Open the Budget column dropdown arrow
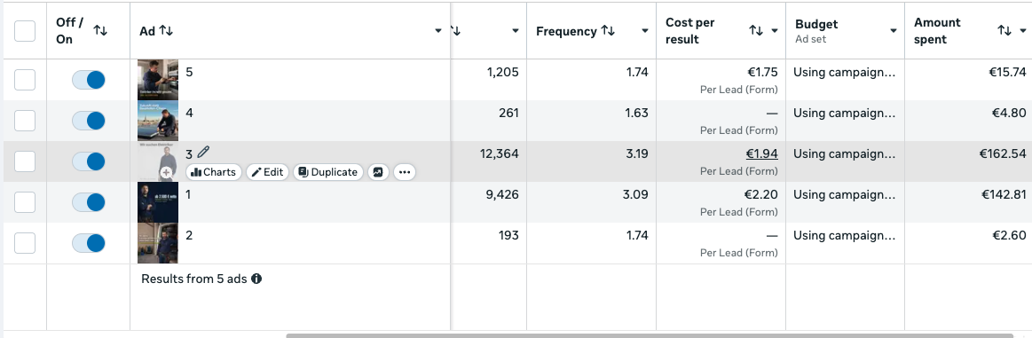1032x338 pixels. [893, 31]
